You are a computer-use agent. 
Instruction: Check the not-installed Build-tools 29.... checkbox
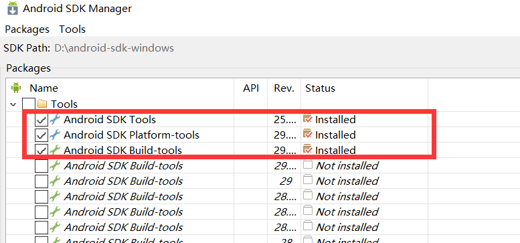(x=41, y=166)
